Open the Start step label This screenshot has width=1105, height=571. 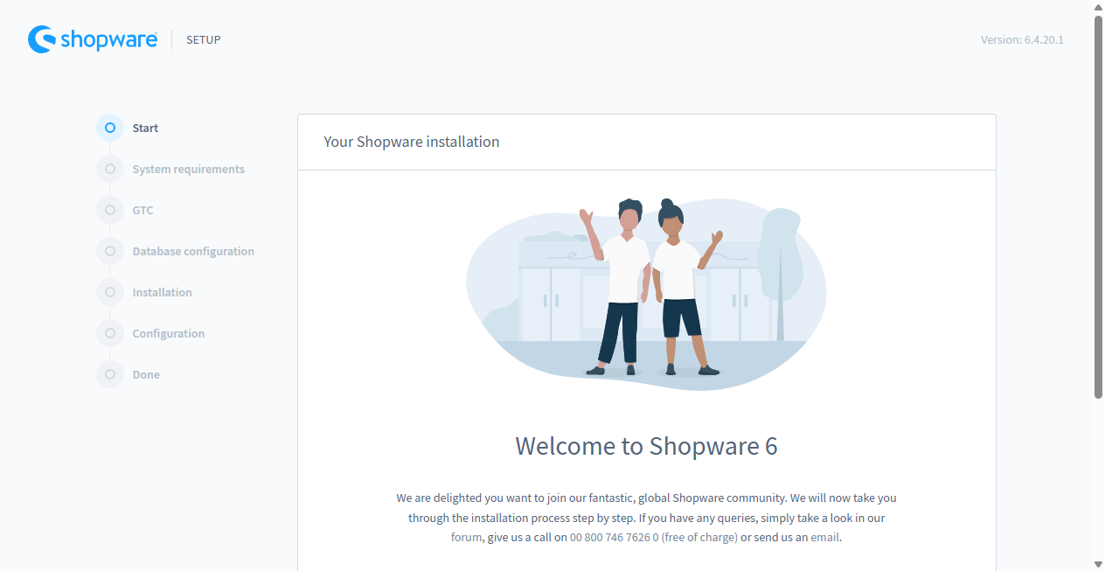pyautogui.click(x=145, y=128)
